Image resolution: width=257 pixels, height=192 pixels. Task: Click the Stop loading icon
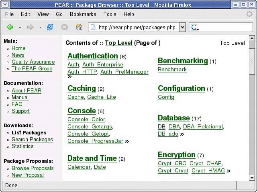pos(64,27)
